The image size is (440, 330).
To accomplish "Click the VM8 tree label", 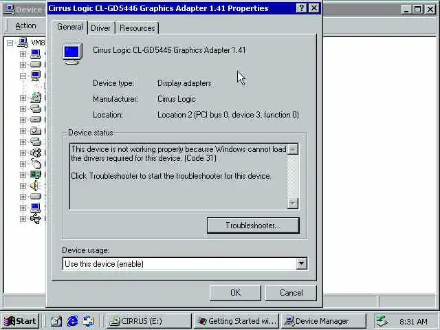I will pos(38,43).
